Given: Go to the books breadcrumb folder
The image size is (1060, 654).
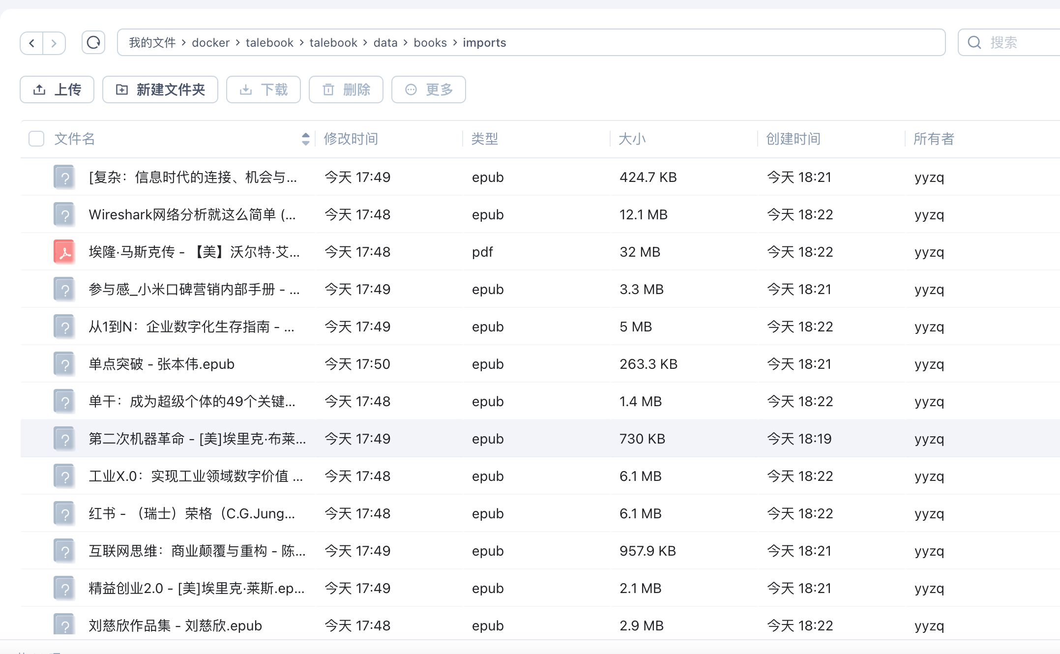Looking at the screenshot, I should click(430, 43).
